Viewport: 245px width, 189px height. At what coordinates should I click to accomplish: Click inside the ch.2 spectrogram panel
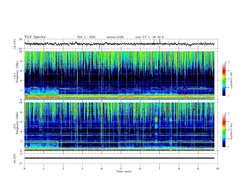(x=119, y=127)
